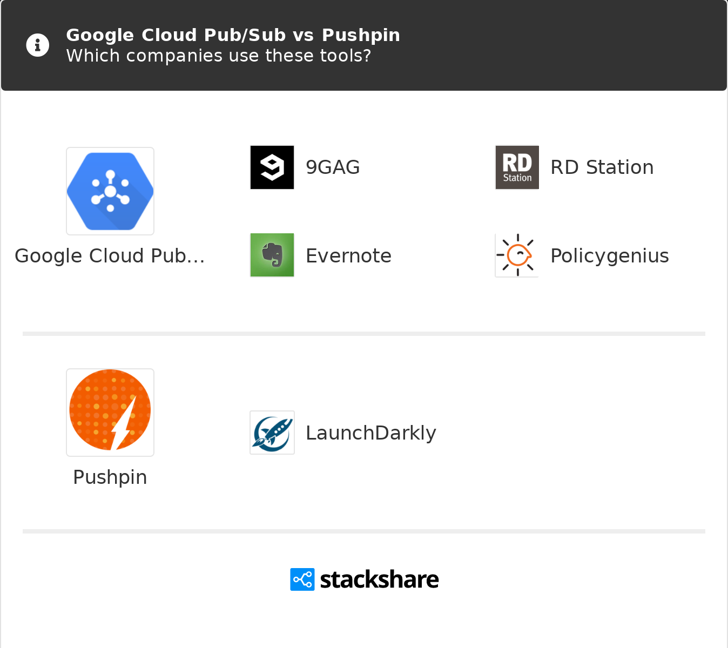Click the truncated Google Cloud Pub label
Image resolution: width=728 pixels, height=648 pixels.
pyautogui.click(x=110, y=256)
